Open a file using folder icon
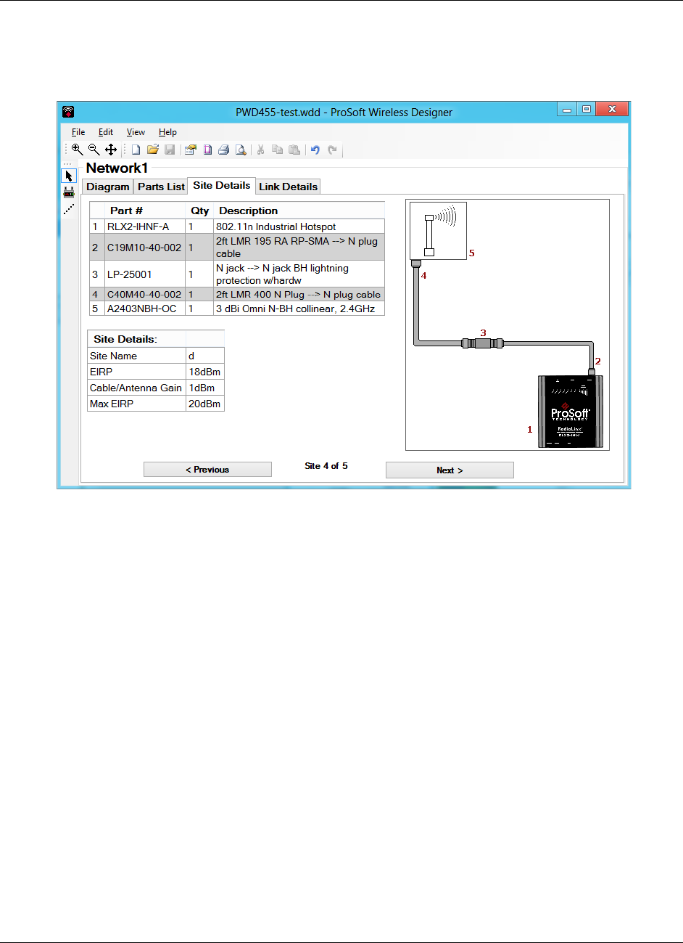This screenshot has height=943, width=683. [153, 150]
